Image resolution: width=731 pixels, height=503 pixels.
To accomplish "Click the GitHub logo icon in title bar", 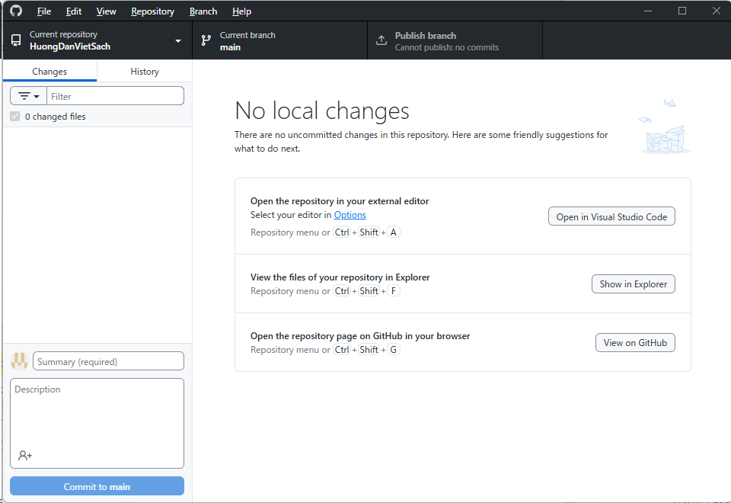I will 16,11.
